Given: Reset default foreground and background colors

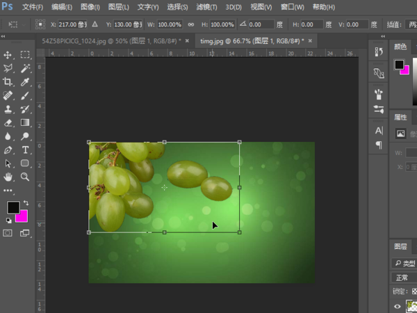Looking at the screenshot, I should tap(8, 220).
